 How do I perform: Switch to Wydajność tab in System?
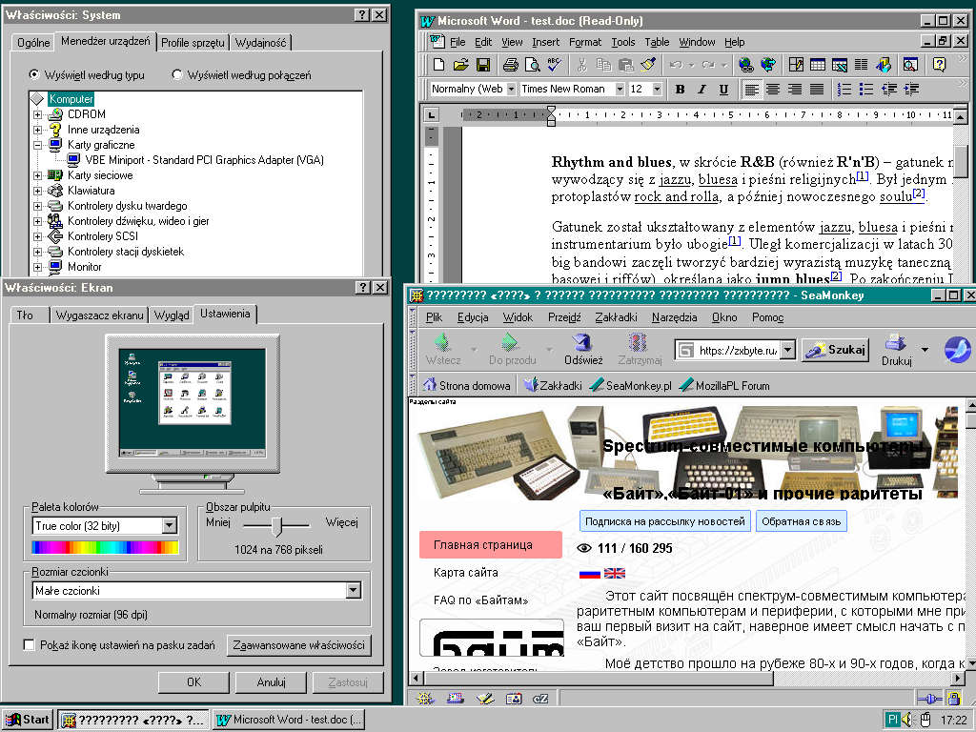261,42
